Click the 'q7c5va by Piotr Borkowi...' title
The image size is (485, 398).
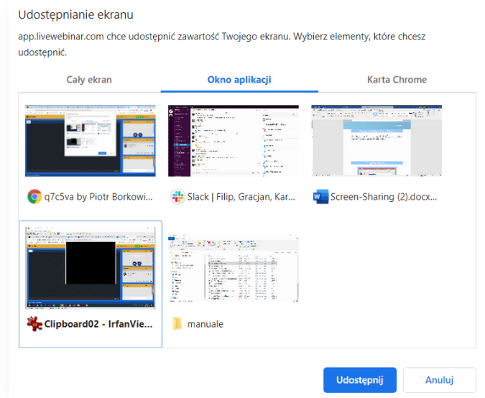click(99, 196)
